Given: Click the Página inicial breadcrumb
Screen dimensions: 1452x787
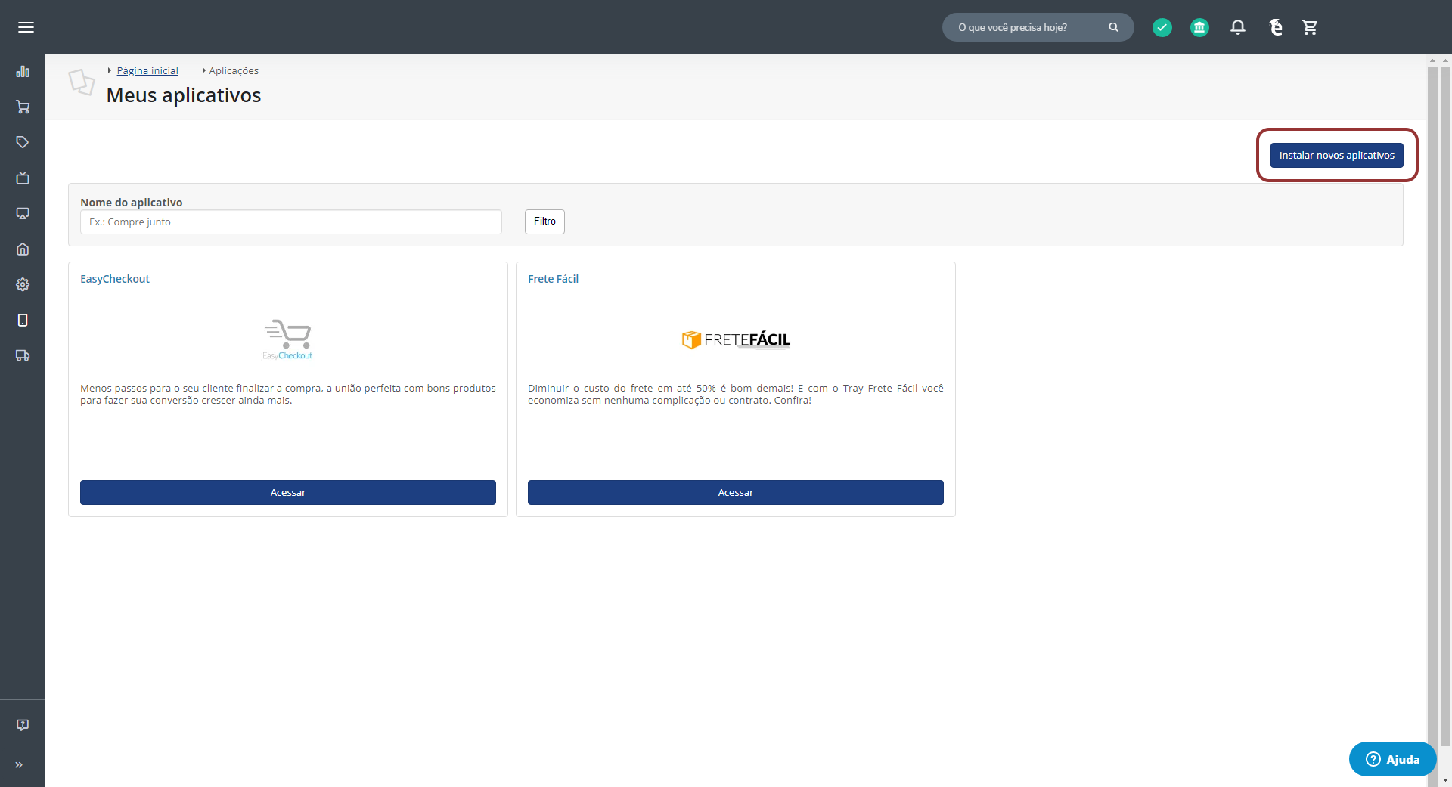Looking at the screenshot, I should [147, 70].
